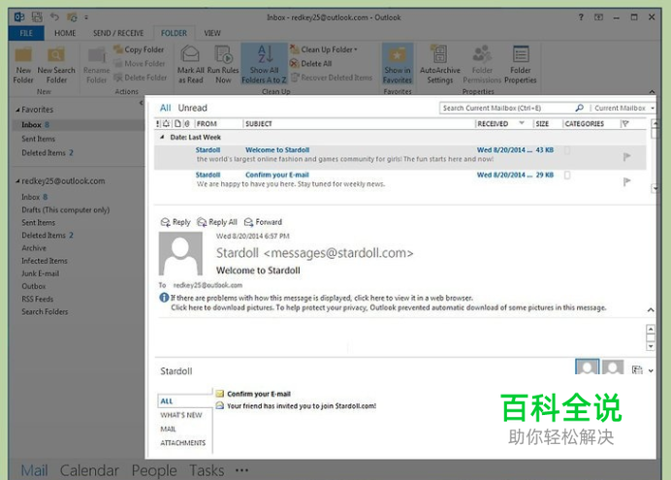Toggle Show in Favorites
Viewport: 671px width, 480px height.
coord(398,65)
